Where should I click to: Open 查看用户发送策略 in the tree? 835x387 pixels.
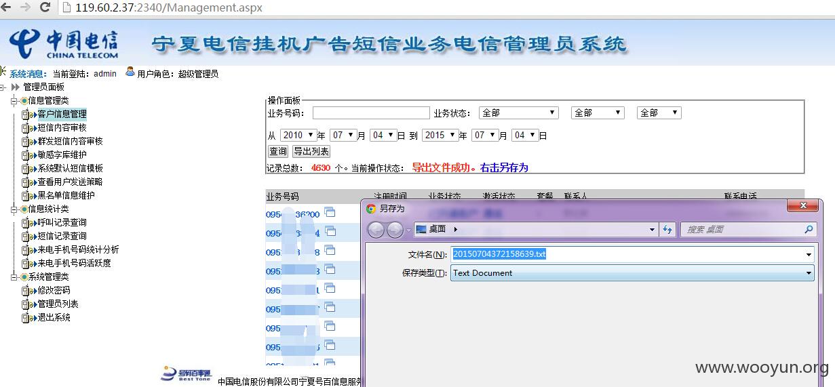(x=70, y=182)
